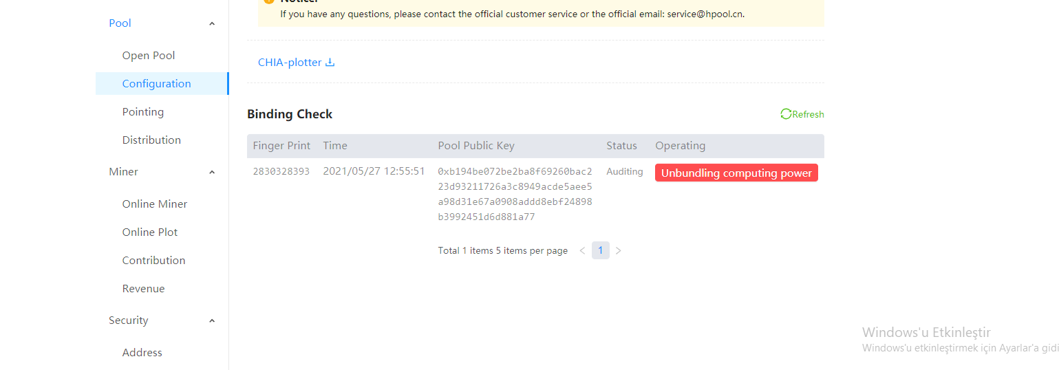Open the Distribution menu item
The height and width of the screenshot is (370, 1059).
151,140
